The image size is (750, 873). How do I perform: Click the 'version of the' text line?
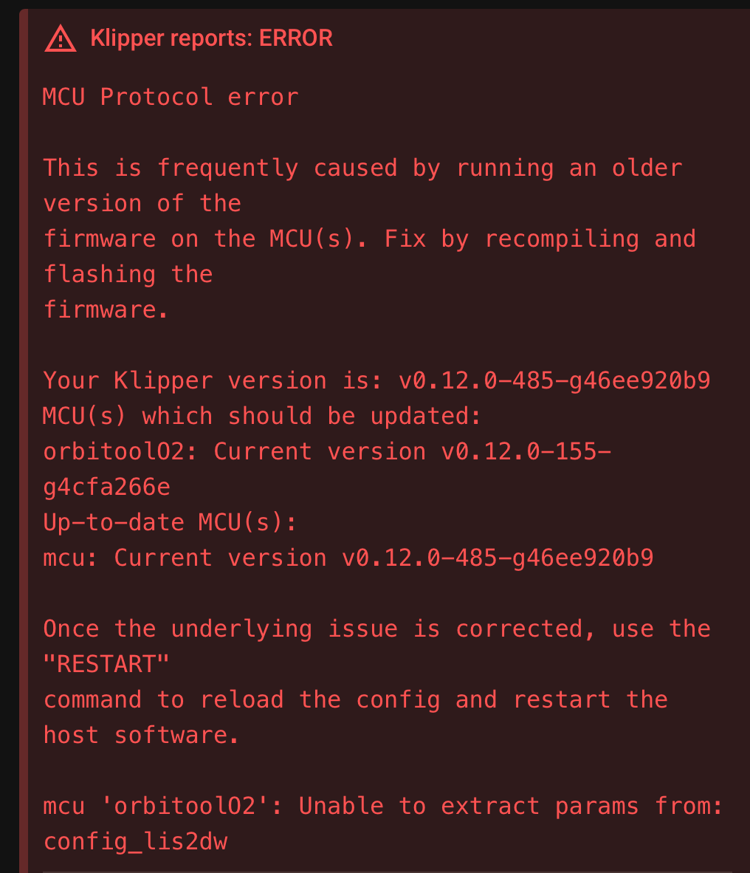tap(142, 203)
